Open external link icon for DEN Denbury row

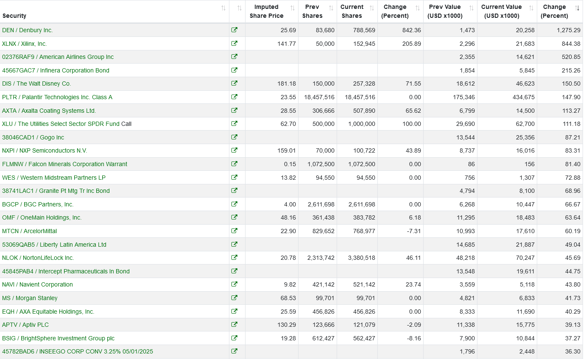[x=234, y=30]
